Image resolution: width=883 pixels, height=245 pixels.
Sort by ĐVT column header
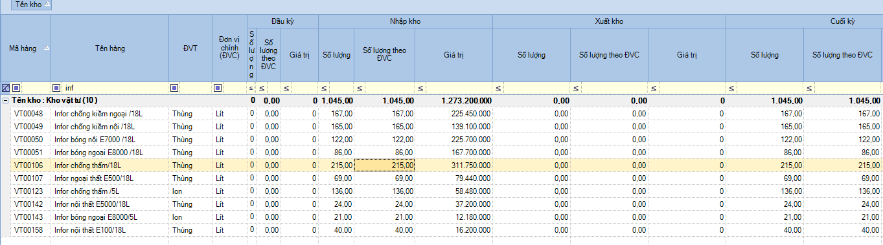(x=190, y=48)
